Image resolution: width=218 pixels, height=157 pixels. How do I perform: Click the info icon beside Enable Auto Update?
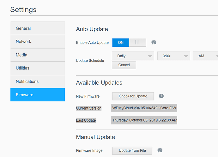click(154, 43)
